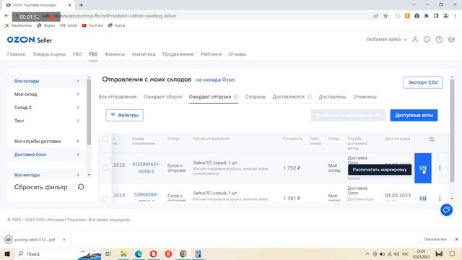Switch to Спорные tab
Image resolution: width=462 pixels, height=260 pixels.
coord(255,97)
